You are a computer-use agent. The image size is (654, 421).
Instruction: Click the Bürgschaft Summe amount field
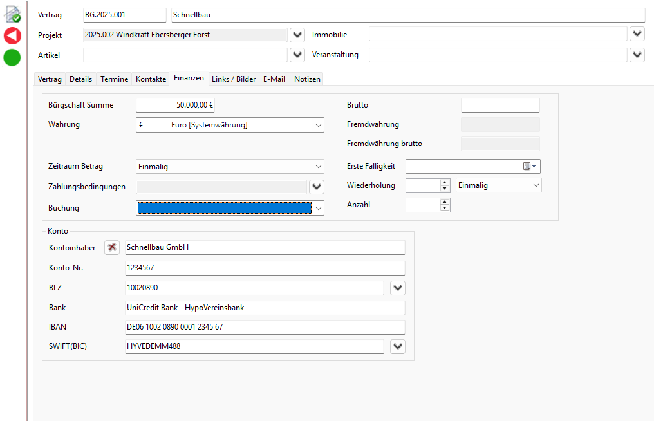175,105
